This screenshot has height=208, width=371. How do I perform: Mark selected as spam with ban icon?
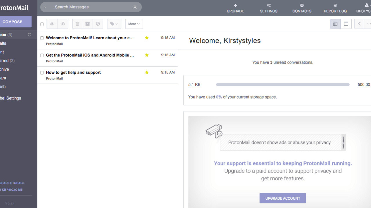pyautogui.click(x=98, y=24)
